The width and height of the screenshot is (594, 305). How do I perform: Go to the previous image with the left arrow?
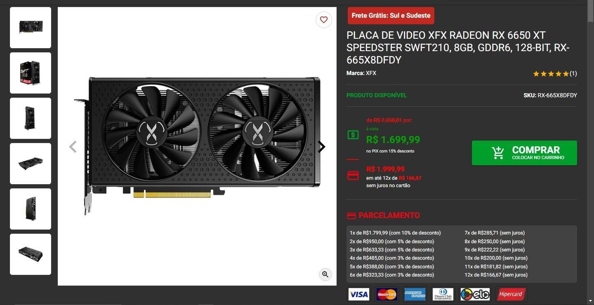click(73, 147)
